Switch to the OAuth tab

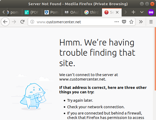[72, 12]
